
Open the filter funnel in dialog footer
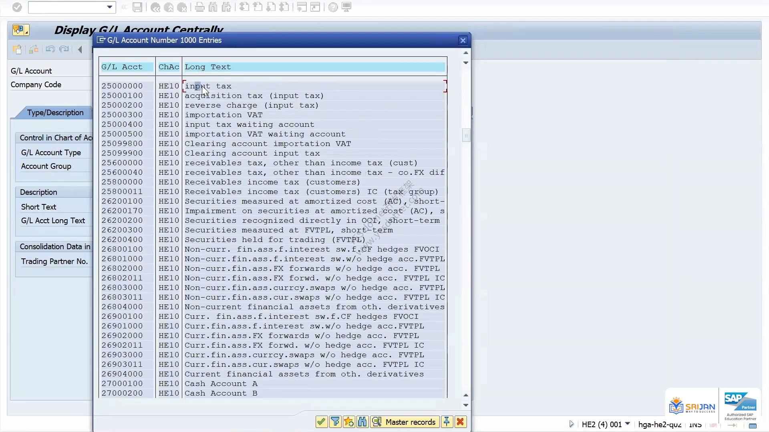point(335,422)
